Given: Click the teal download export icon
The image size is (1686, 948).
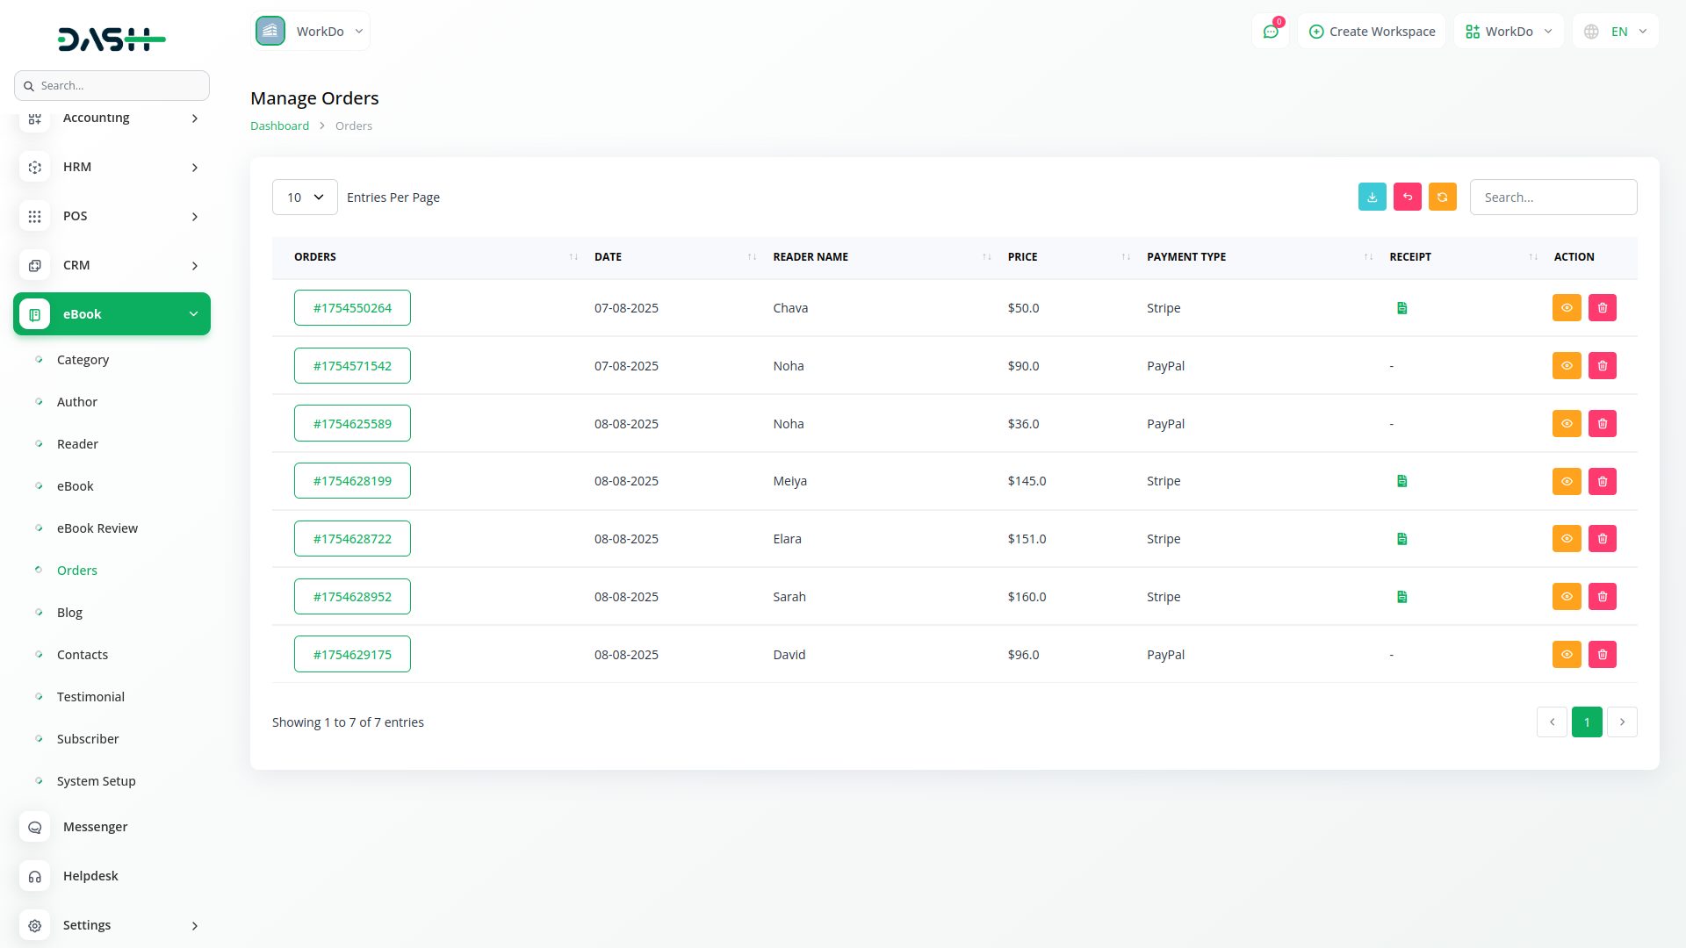Looking at the screenshot, I should pyautogui.click(x=1372, y=197).
